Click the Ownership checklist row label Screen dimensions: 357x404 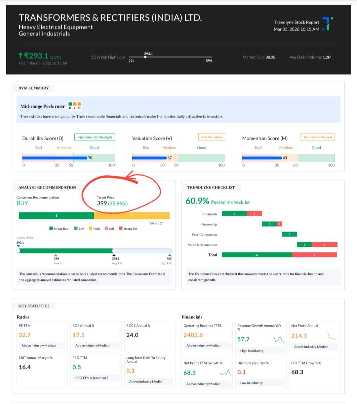click(x=209, y=224)
